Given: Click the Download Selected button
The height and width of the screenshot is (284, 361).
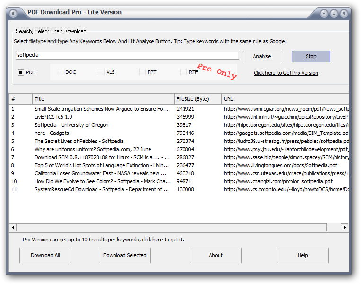Looking at the screenshot, I should point(125,255).
